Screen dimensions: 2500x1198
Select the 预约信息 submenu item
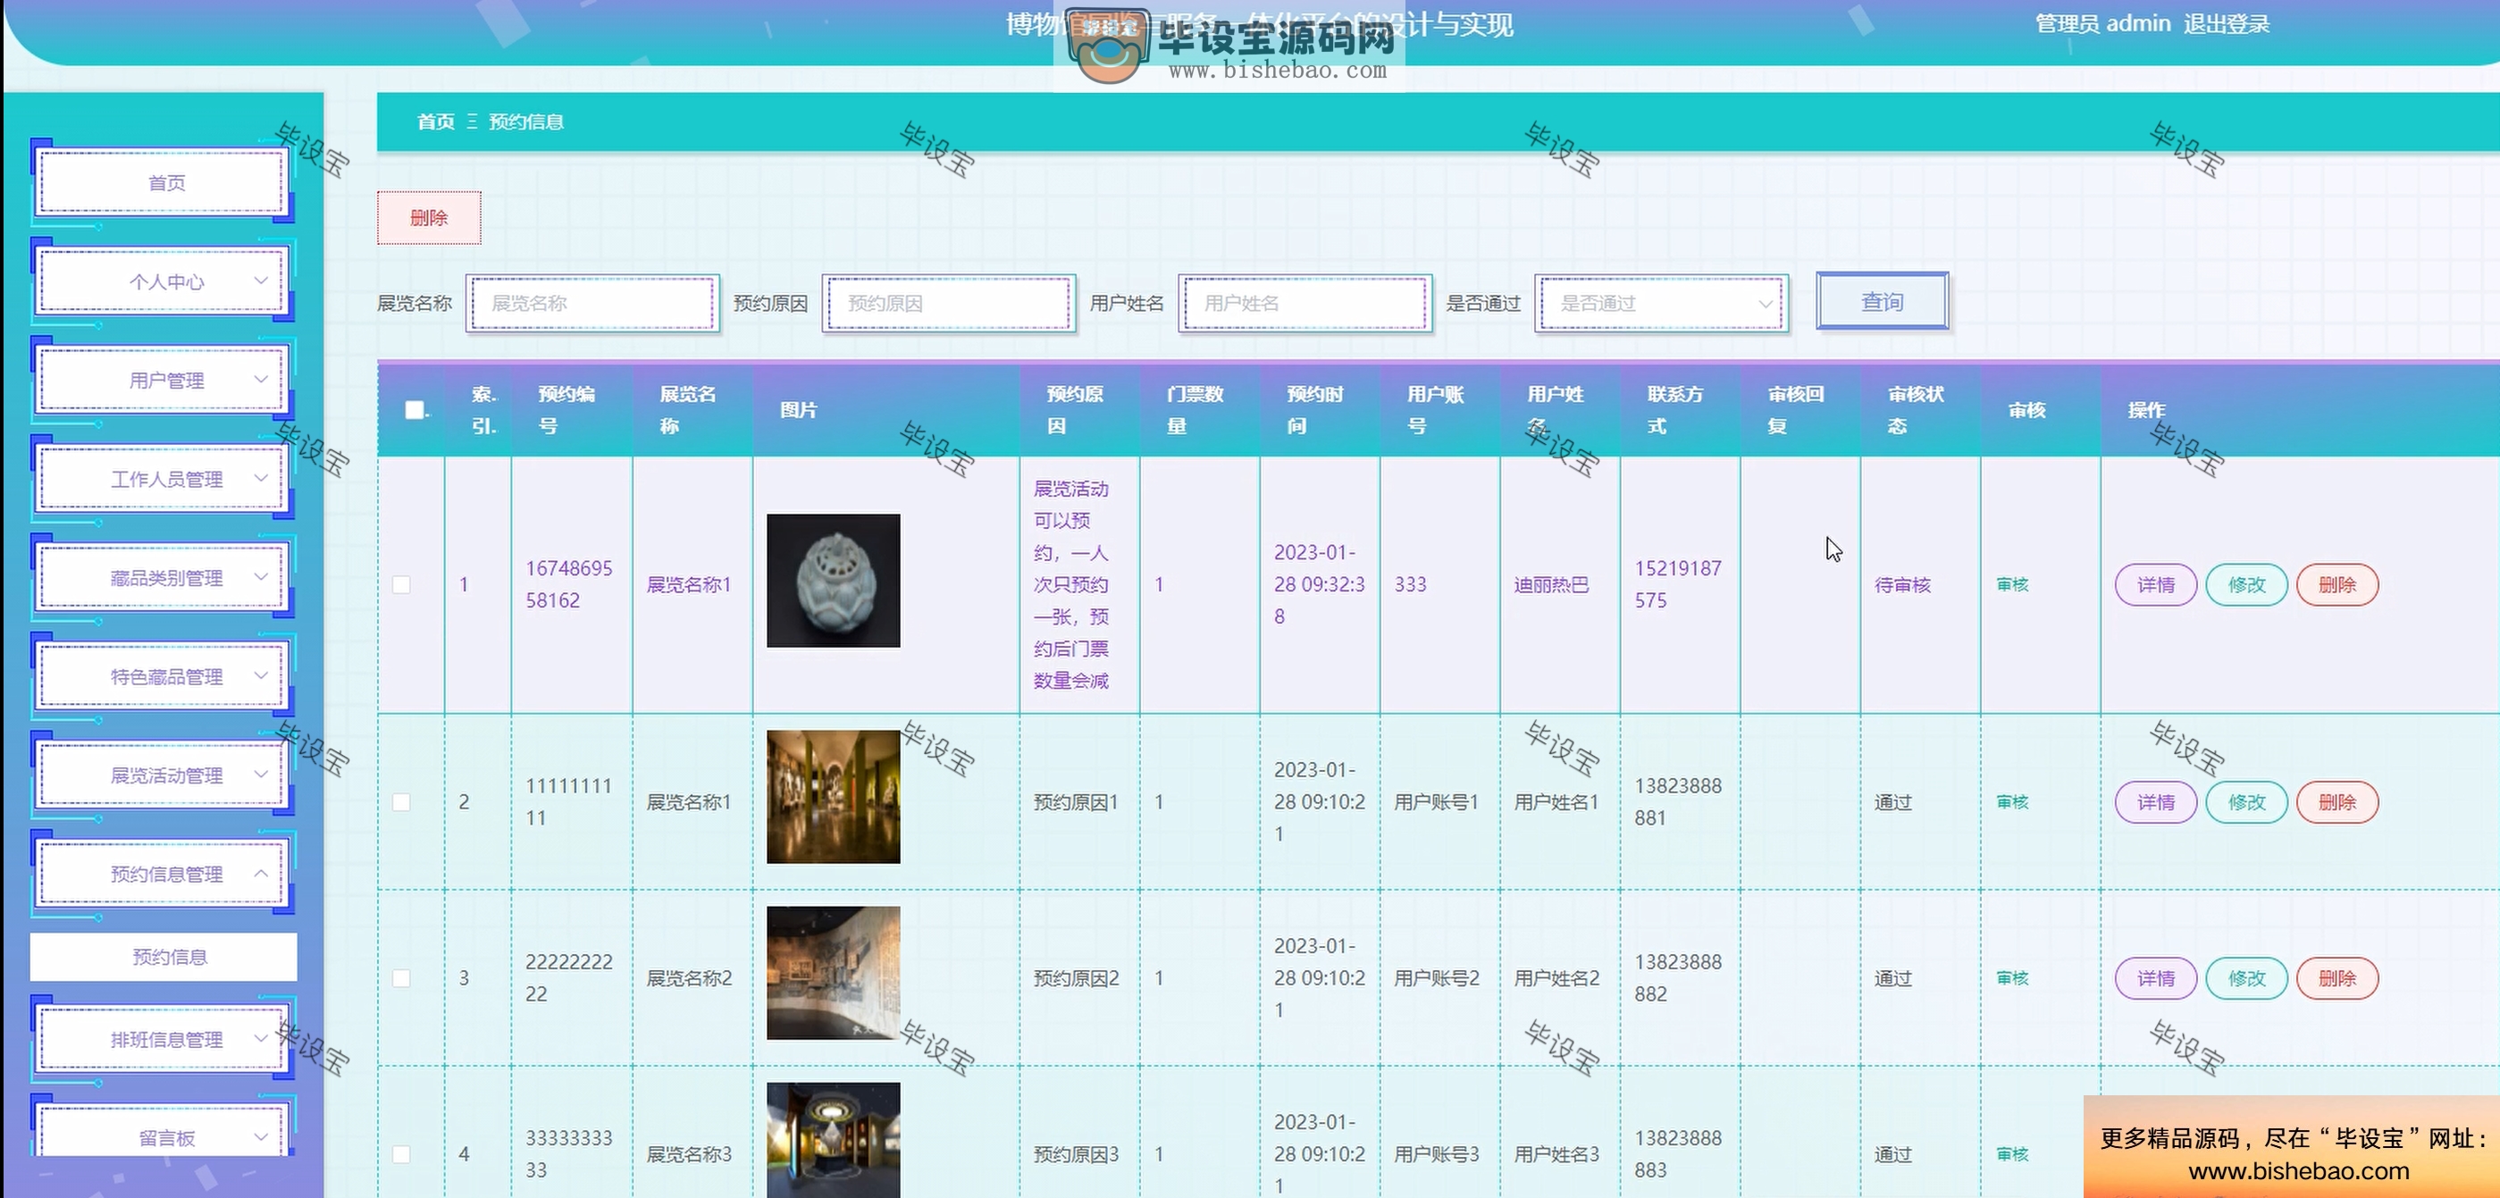coord(163,958)
